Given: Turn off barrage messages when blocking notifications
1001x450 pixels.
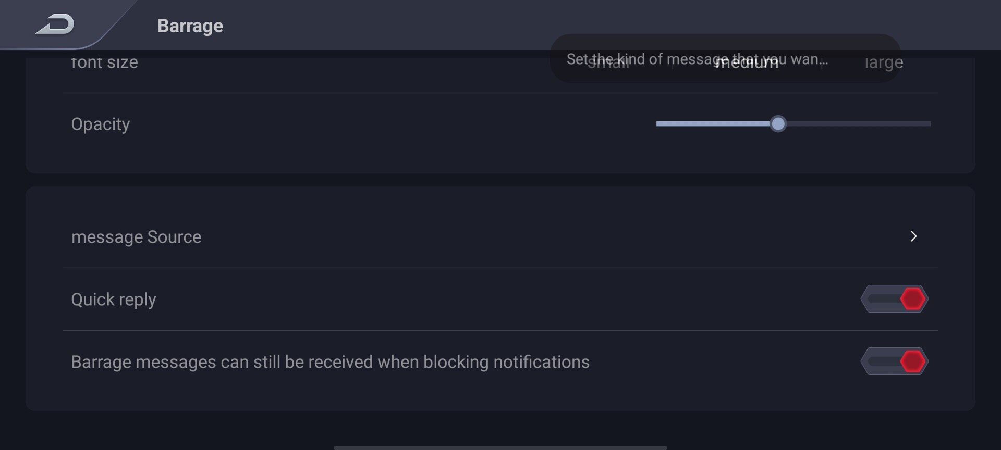Looking at the screenshot, I should (x=895, y=361).
